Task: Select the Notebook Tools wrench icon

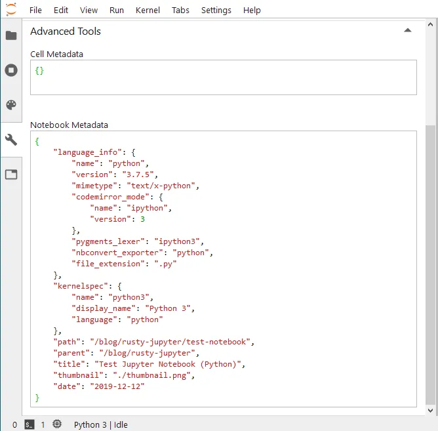Action: 11,140
